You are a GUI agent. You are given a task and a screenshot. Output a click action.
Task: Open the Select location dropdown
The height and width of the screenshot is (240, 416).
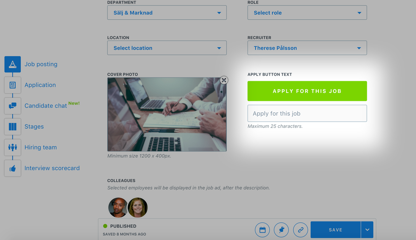tap(167, 48)
